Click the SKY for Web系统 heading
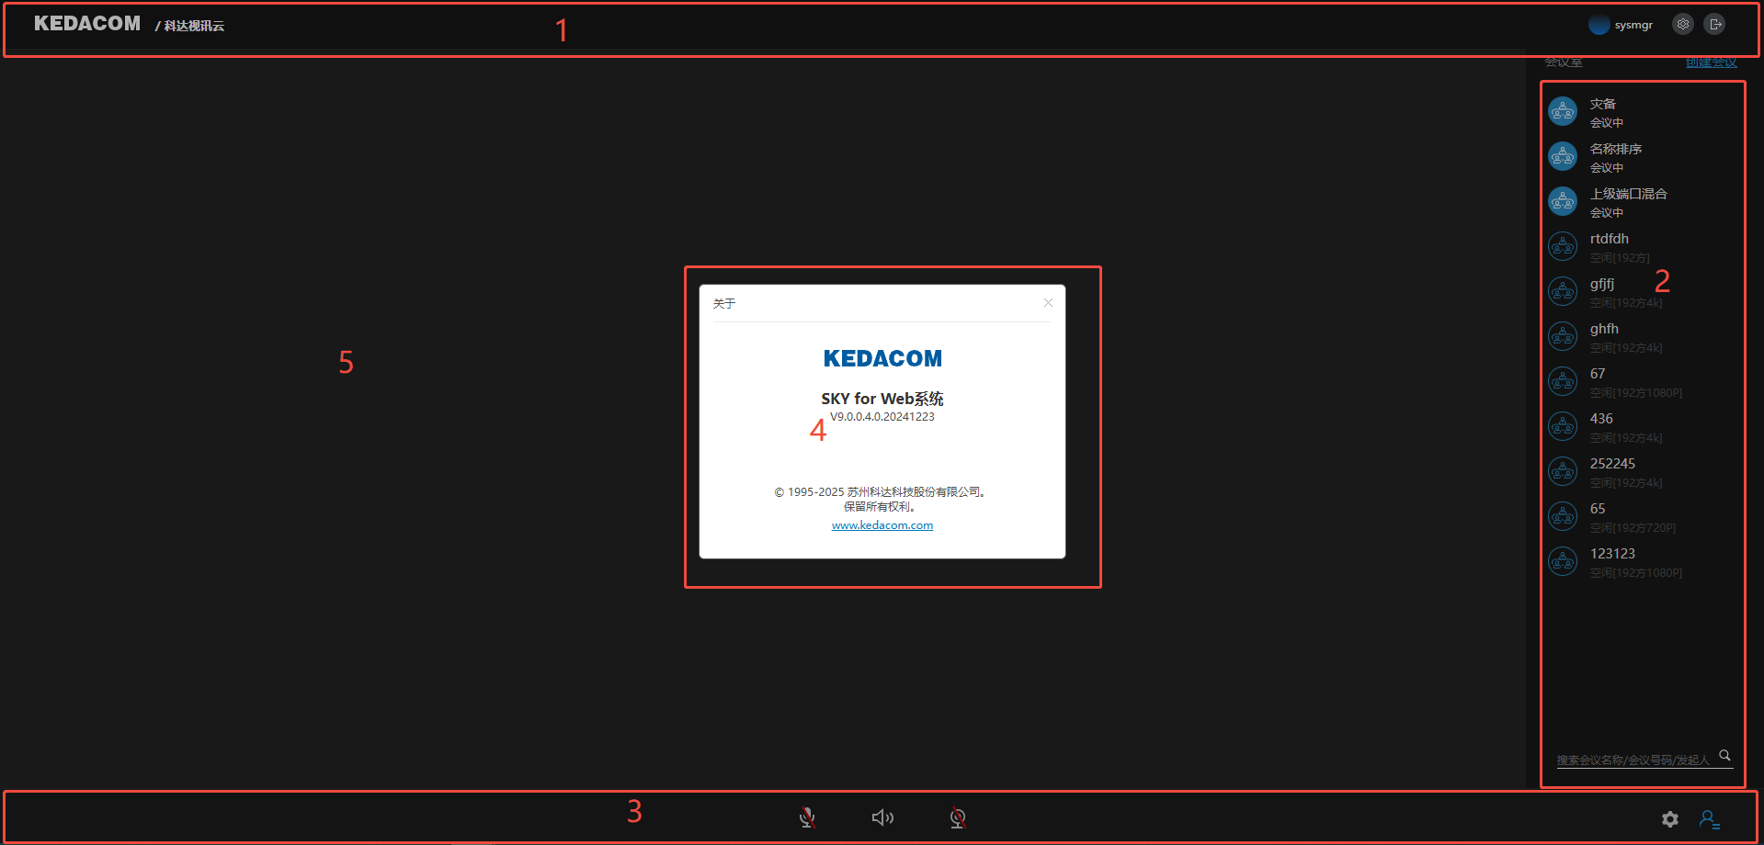This screenshot has width=1764, height=845. pyautogui.click(x=882, y=399)
